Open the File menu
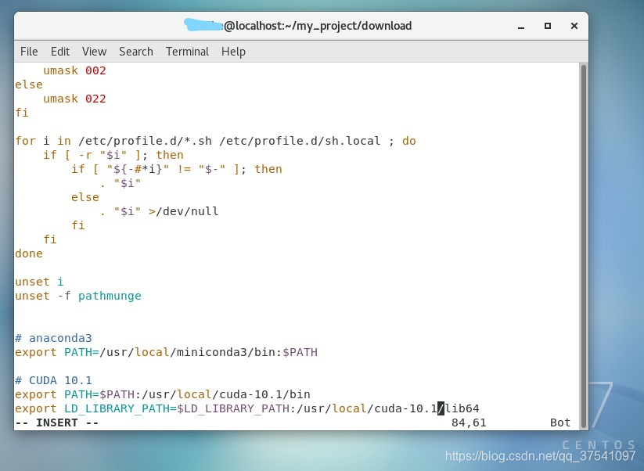644x471 pixels. pyautogui.click(x=29, y=52)
